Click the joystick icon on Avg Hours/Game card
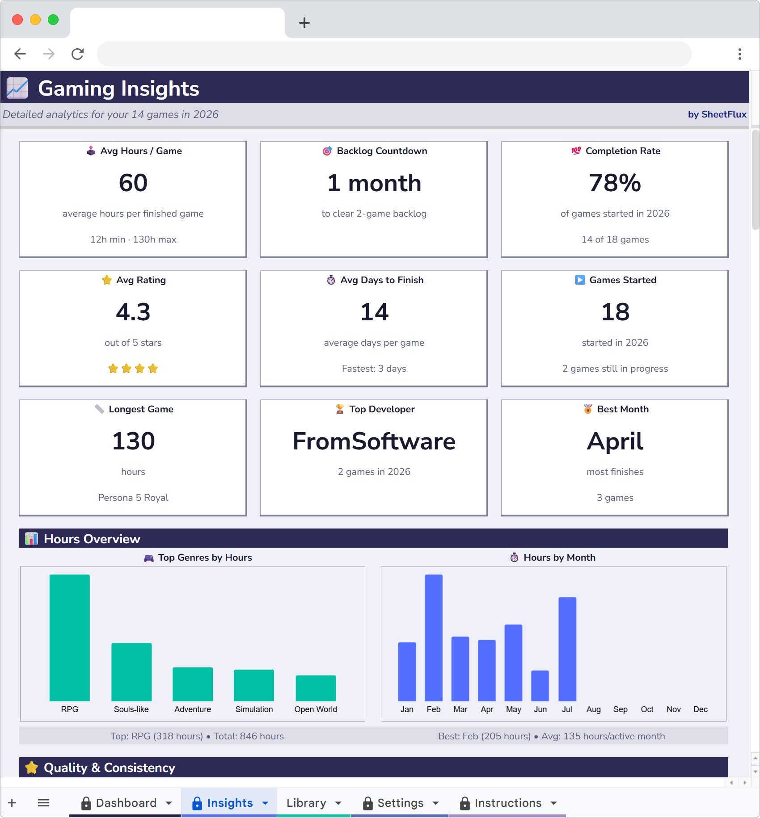 tap(91, 151)
